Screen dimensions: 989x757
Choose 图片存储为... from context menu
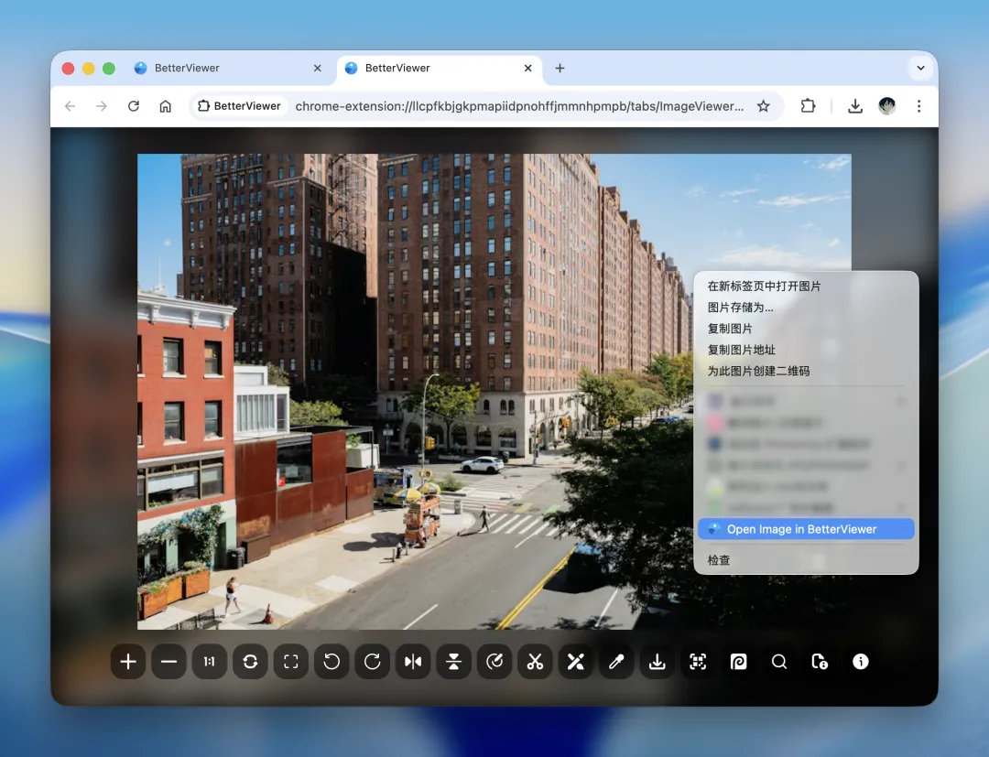pos(806,308)
